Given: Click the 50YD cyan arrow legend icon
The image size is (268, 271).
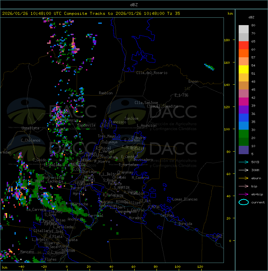Looking at the screenshot, I should 244,162.
